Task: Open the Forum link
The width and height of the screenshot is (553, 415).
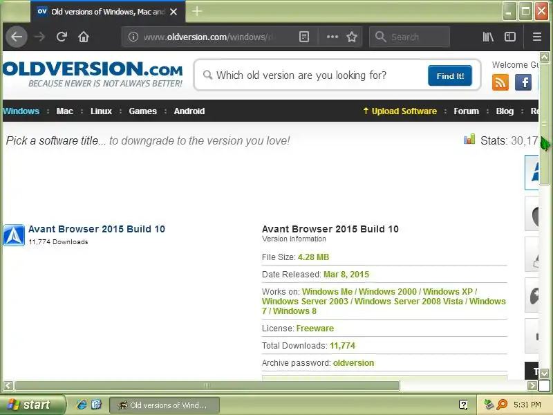Action: [466, 111]
